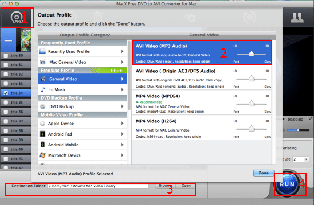
Task: Click the Open folder button
Action: coord(186,186)
